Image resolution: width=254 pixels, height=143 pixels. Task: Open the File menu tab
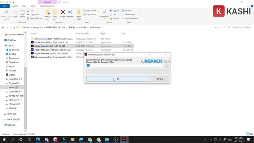(5, 6)
